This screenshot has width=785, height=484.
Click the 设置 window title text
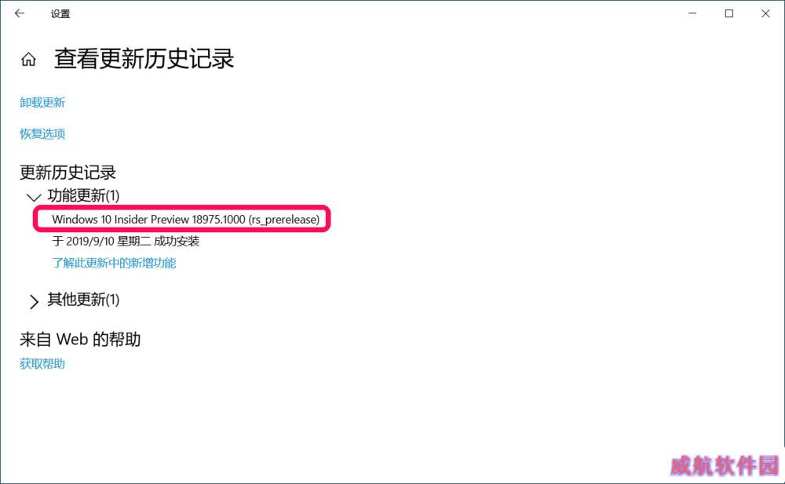tap(60, 14)
